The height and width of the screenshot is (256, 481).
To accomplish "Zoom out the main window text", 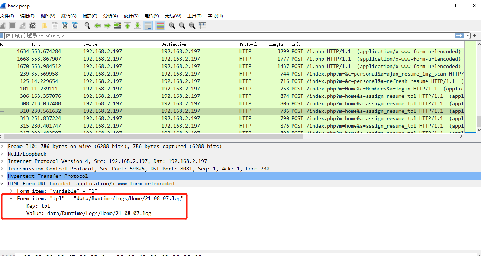I will tap(182, 26).
